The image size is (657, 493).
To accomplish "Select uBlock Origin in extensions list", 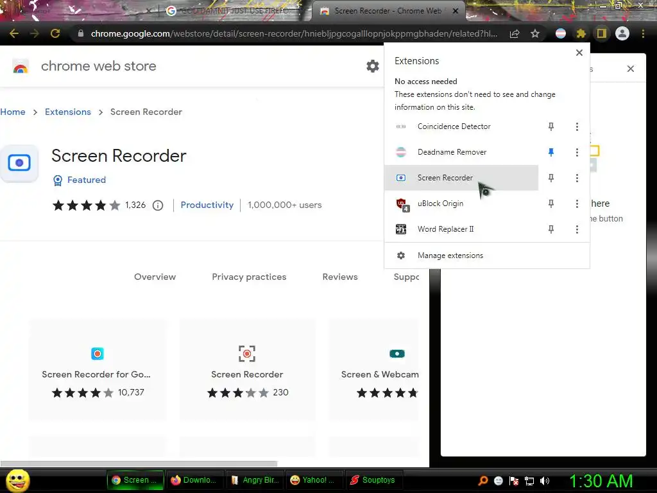I will (x=461, y=203).
